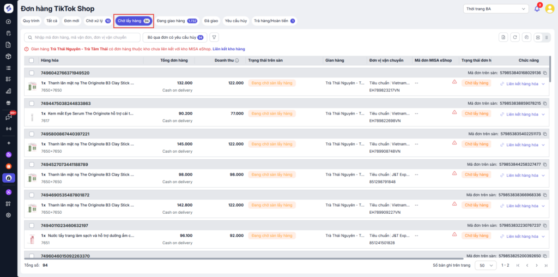The height and width of the screenshot is (277, 558).
Task: Open the notifications bell
Action: [537, 9]
